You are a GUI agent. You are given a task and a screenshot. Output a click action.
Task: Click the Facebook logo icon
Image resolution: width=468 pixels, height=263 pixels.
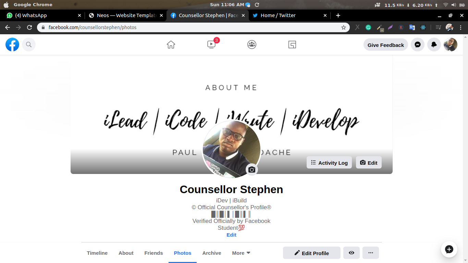12,45
